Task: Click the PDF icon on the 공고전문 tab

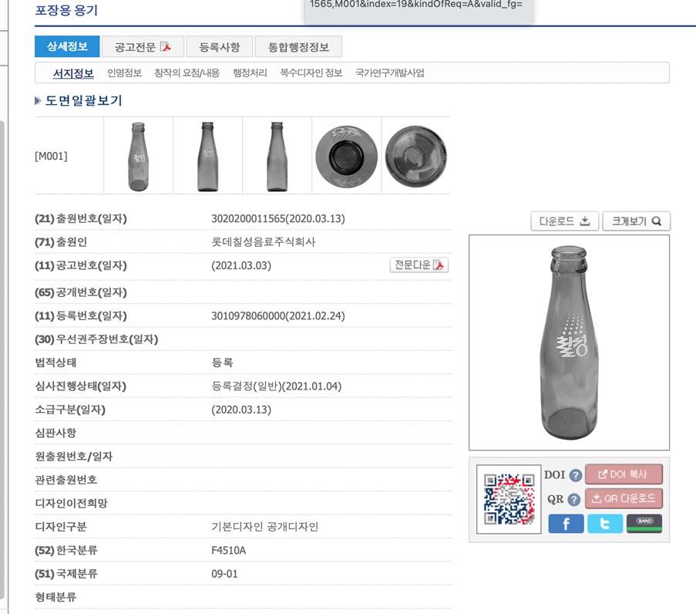Action: (166, 46)
